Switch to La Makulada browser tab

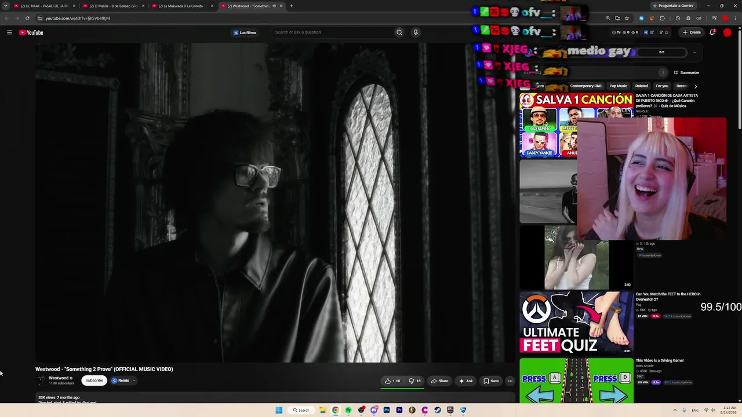click(183, 6)
